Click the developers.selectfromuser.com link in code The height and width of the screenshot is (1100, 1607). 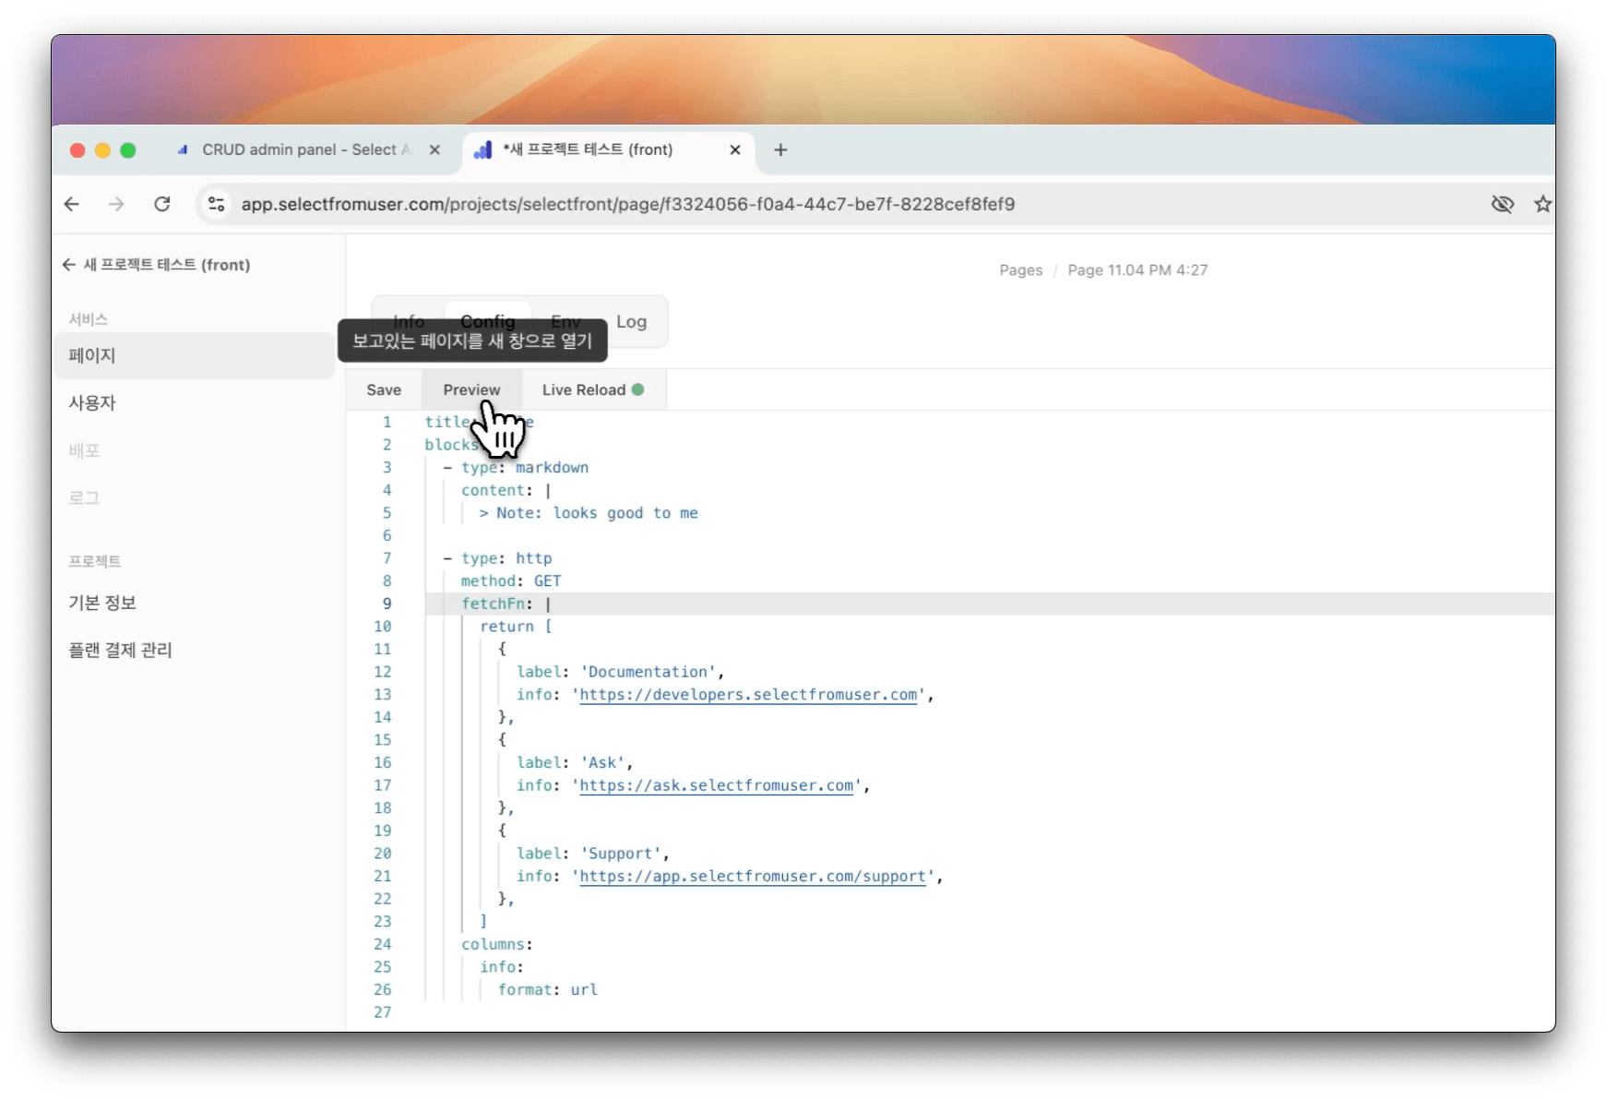[748, 695]
